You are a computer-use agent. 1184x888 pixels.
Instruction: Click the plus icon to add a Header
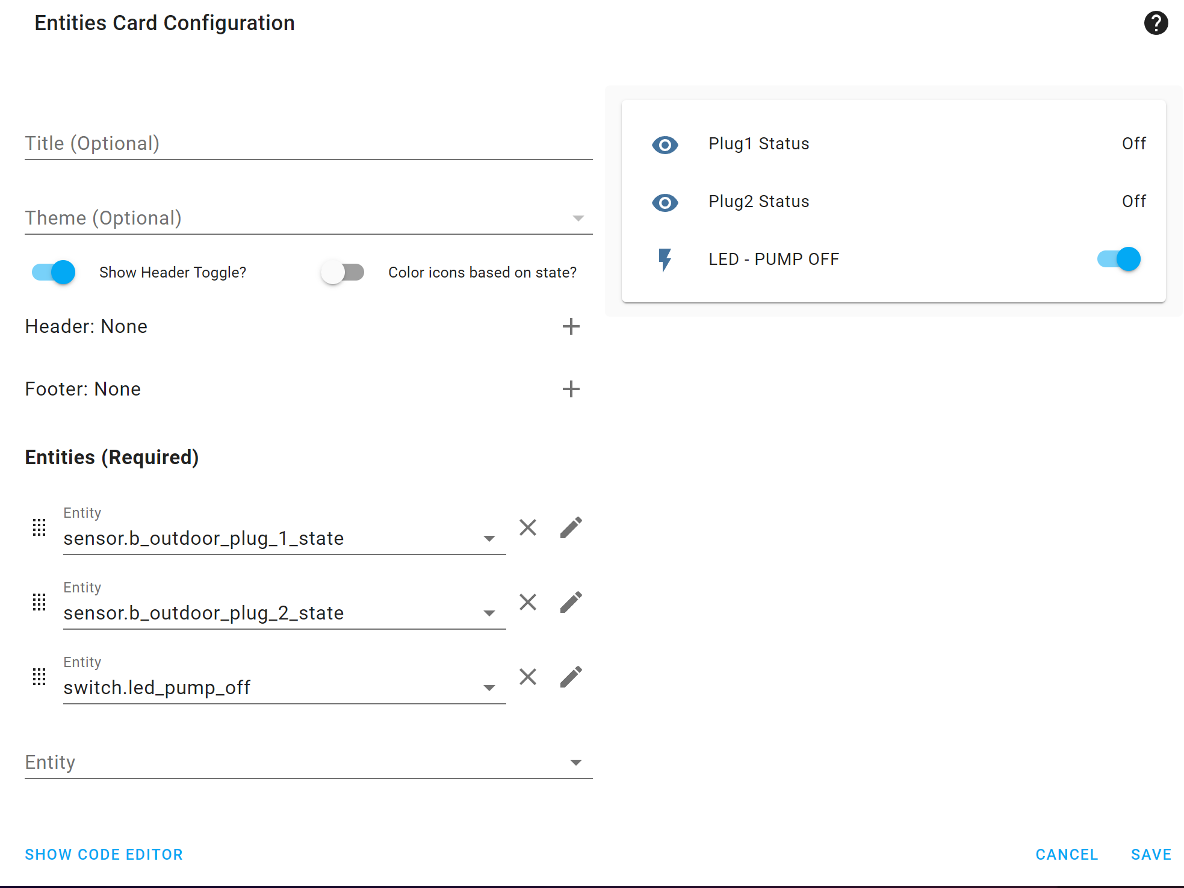click(x=571, y=326)
